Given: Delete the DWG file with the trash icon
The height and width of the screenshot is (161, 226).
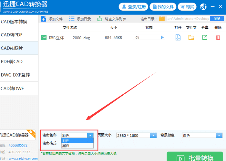Looking at the screenshot, I should (218, 38).
